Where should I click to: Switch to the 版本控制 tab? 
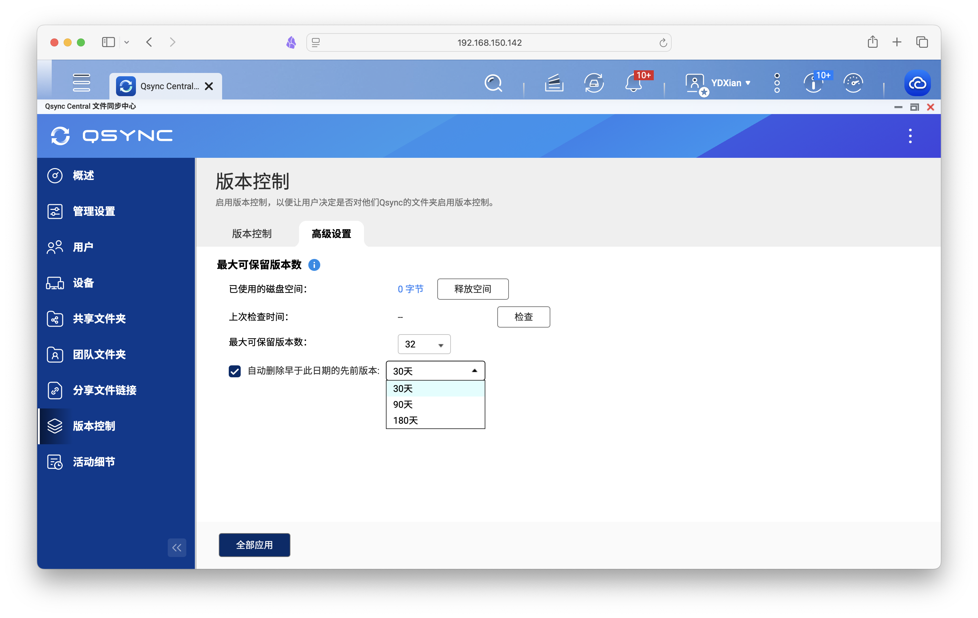252,233
